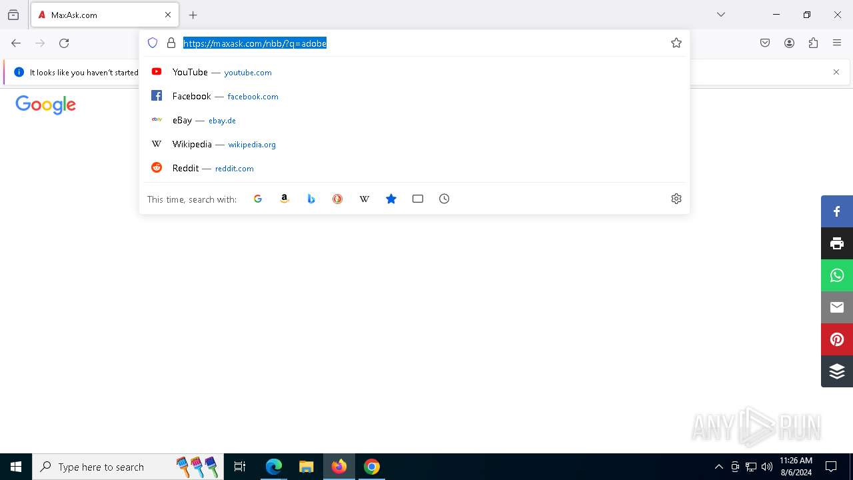Search history via clock icon

coord(444,199)
